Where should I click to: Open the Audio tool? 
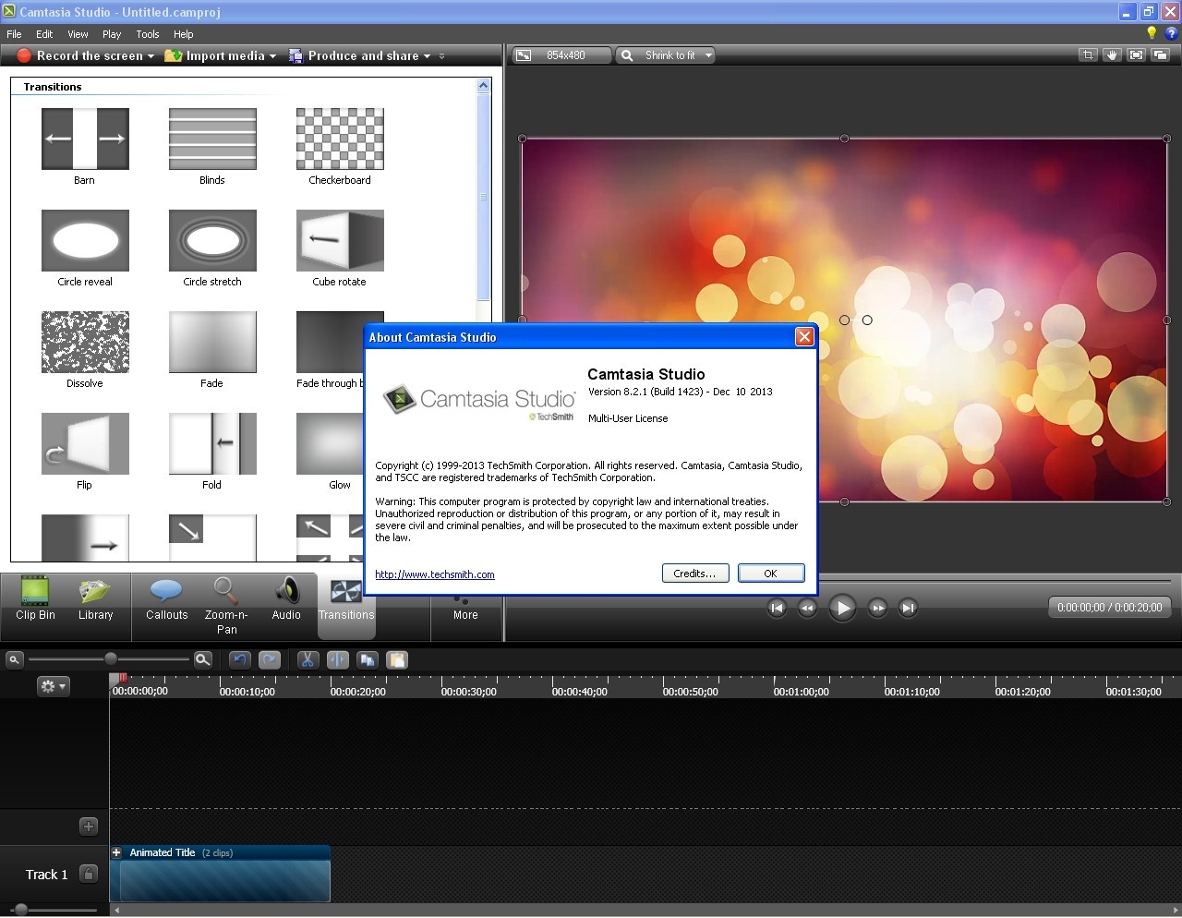(x=286, y=600)
